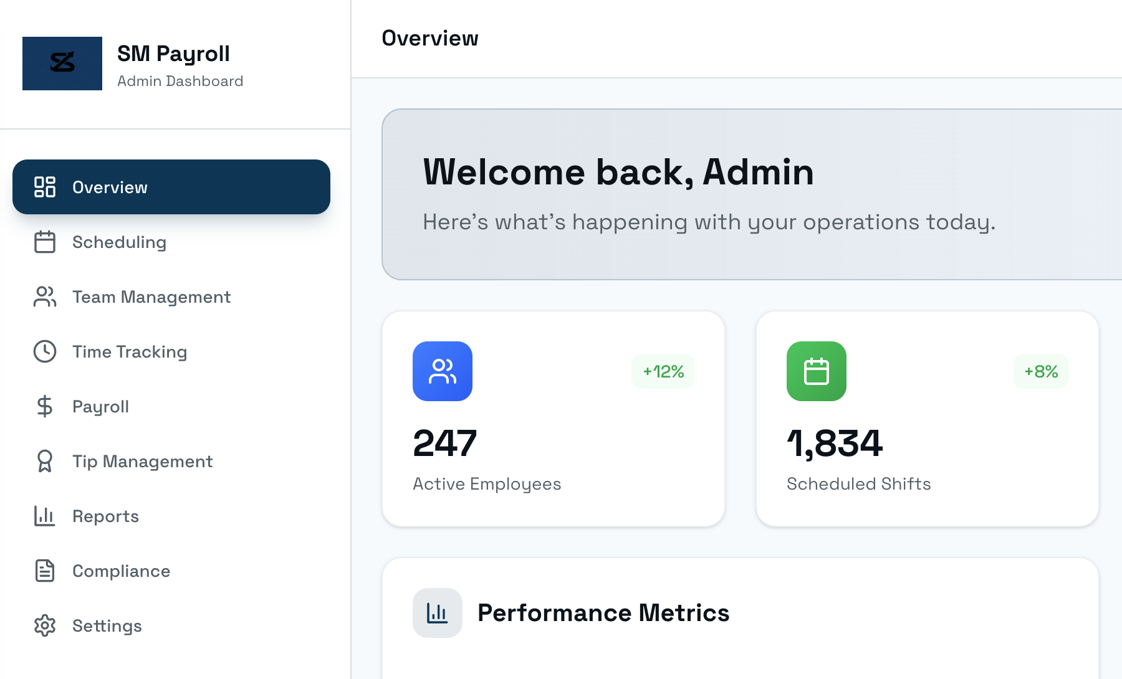Open the Scheduling section
The image size is (1122, 679).
point(119,242)
